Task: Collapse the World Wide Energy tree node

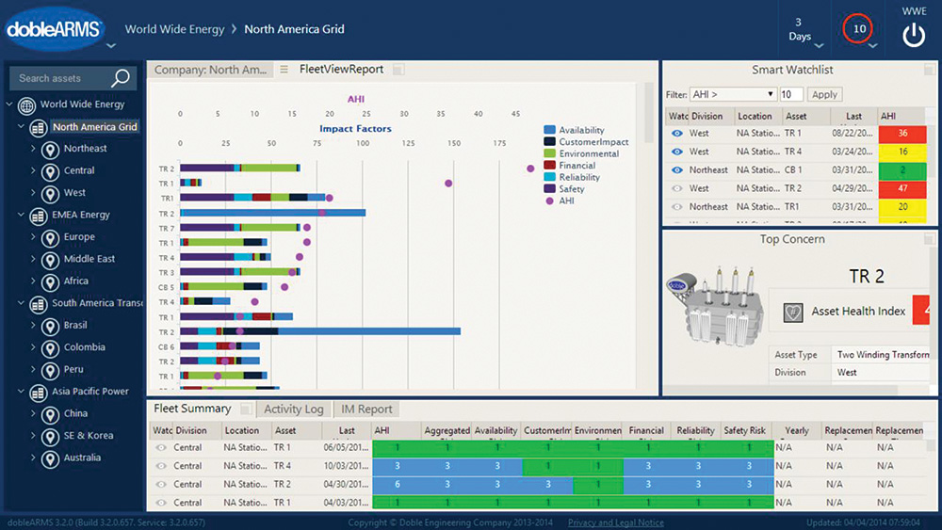Action: [x=9, y=104]
